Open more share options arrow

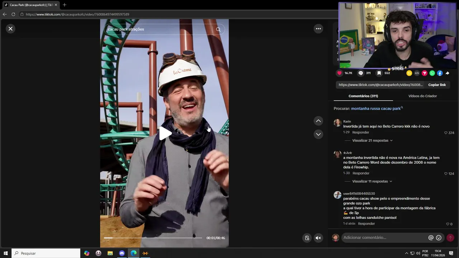(448, 73)
